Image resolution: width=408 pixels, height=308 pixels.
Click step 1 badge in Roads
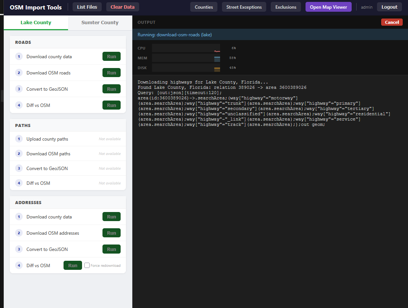coord(19,56)
